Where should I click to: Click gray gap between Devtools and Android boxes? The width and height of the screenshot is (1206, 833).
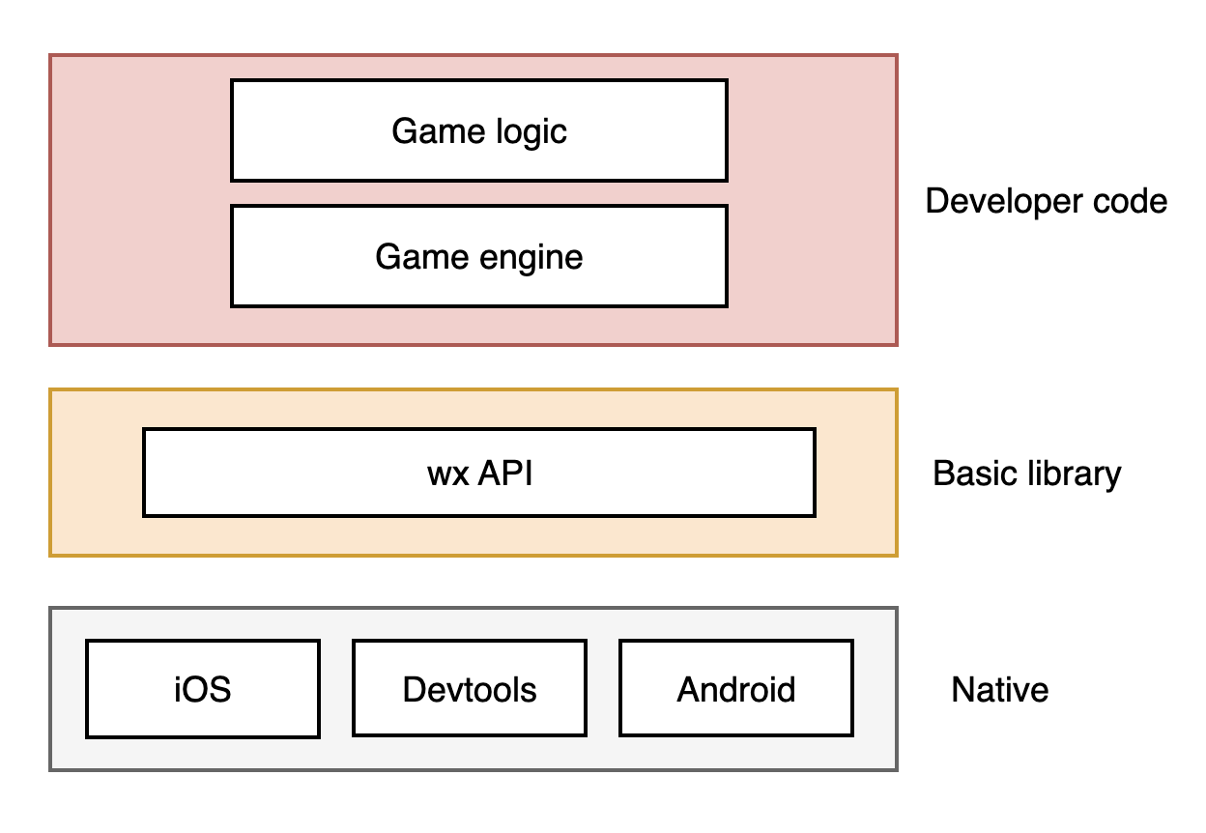602,688
